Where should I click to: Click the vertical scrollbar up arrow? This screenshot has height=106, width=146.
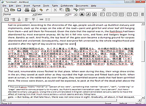pyautogui.click(x=143, y=24)
